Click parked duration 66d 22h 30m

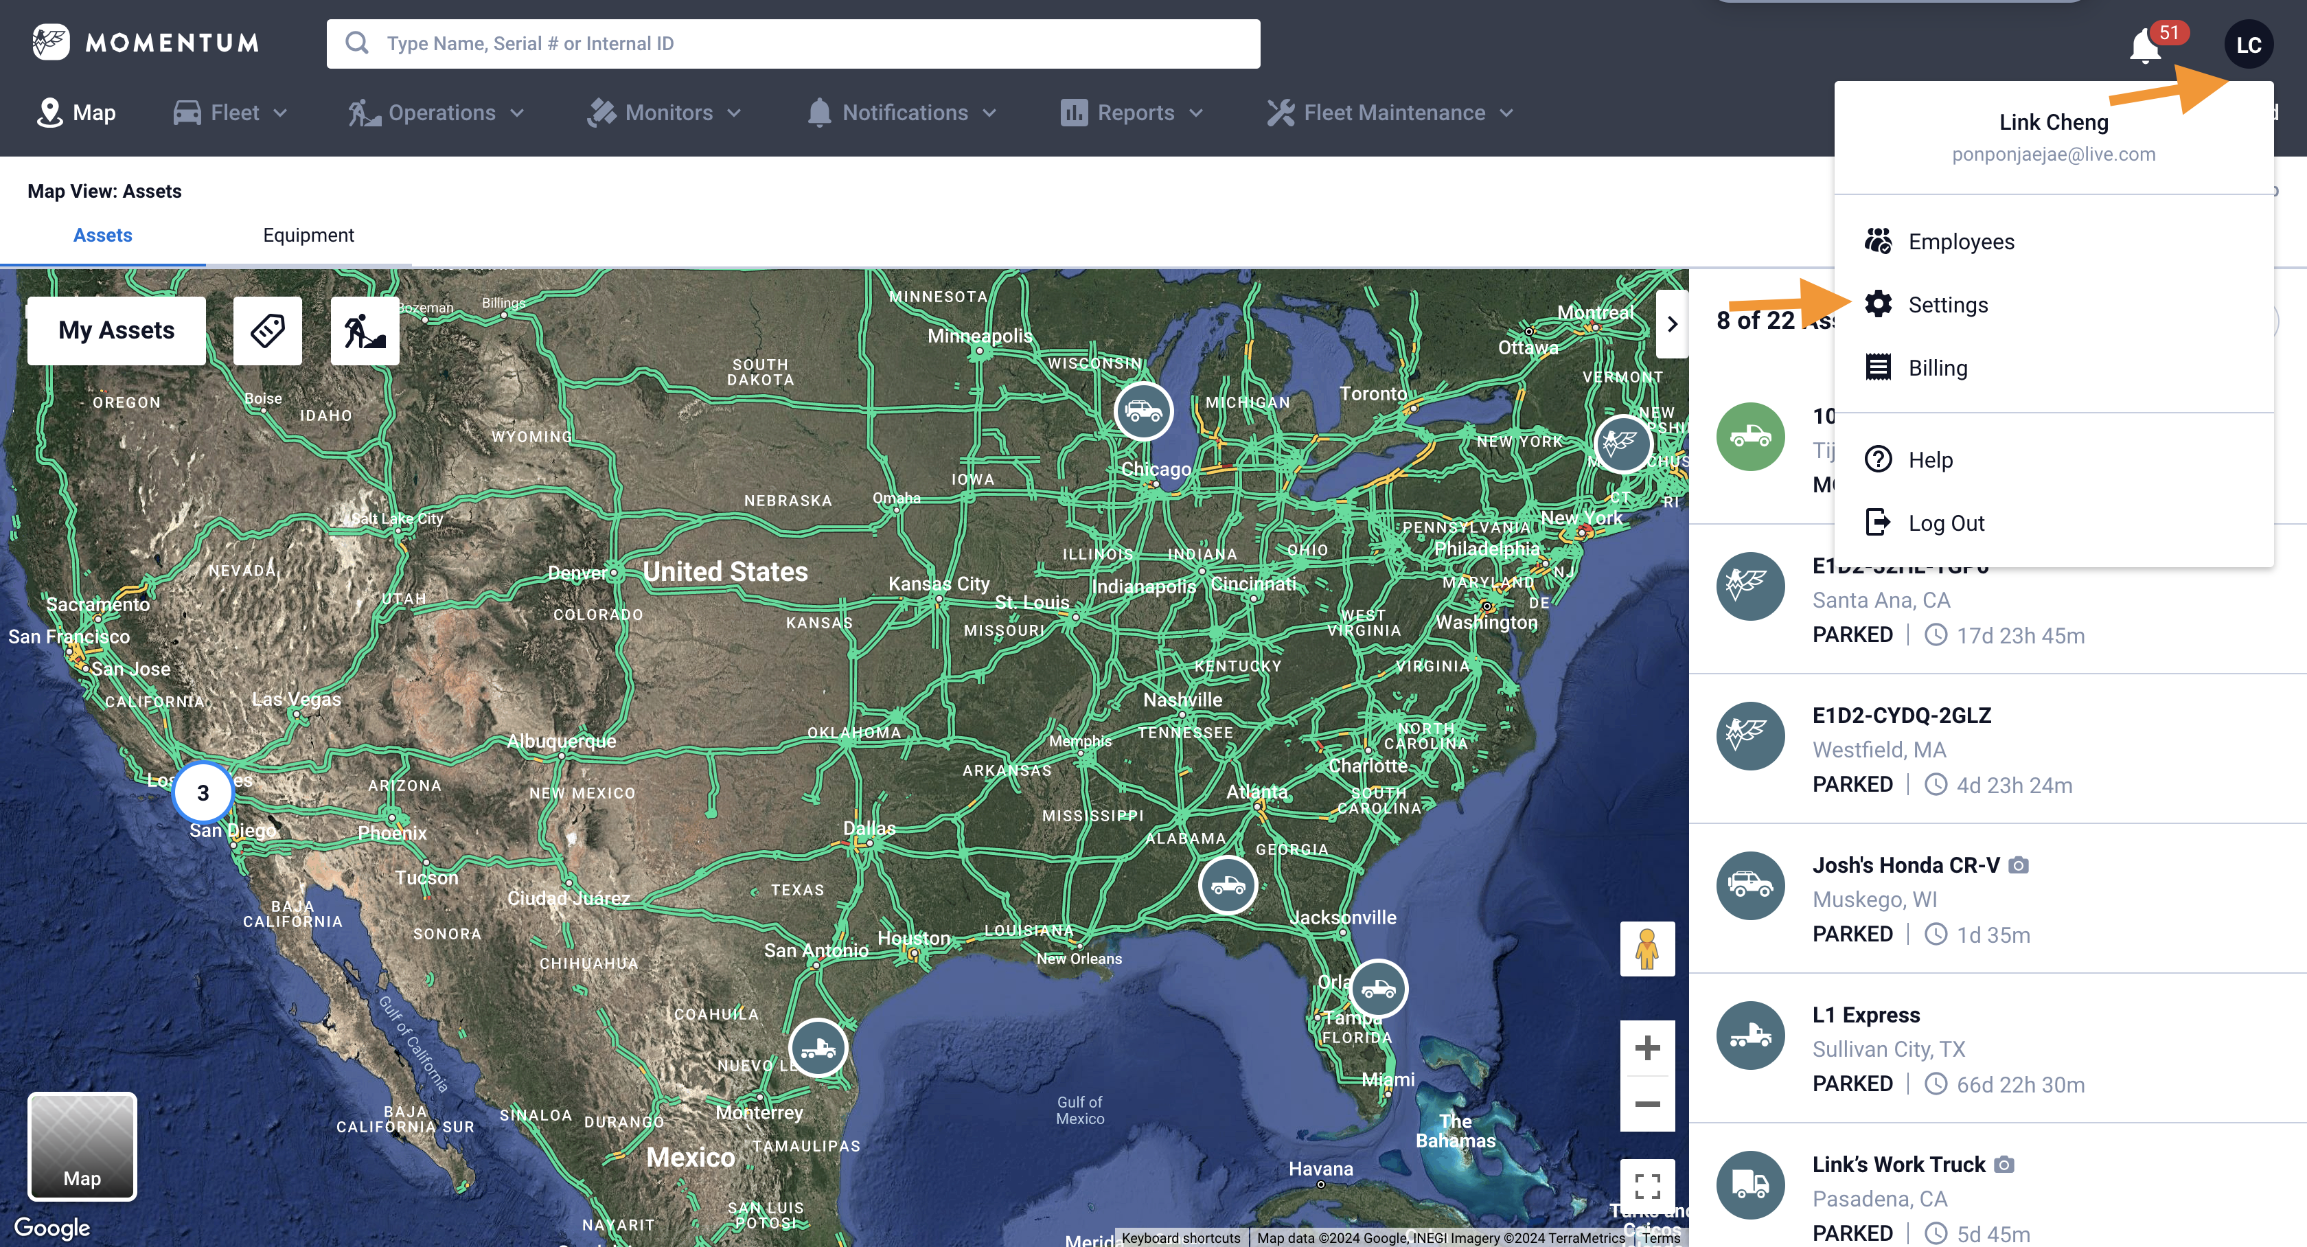tap(2021, 1085)
